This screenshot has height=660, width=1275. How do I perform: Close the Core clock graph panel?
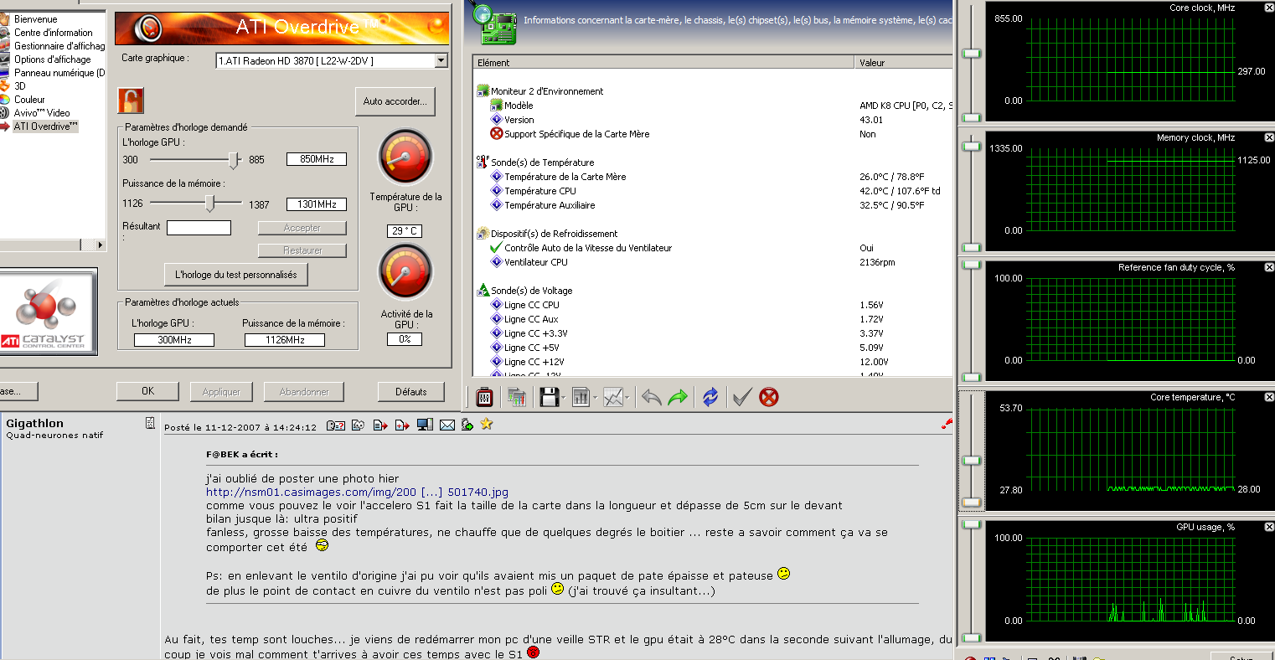pyautogui.click(x=1268, y=8)
